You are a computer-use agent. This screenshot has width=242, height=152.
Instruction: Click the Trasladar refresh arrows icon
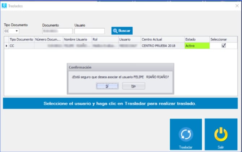coord(185,134)
